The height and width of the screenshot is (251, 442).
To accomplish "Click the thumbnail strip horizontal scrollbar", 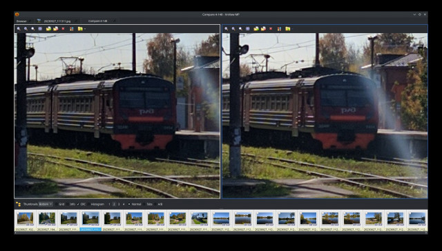I will (221, 233).
